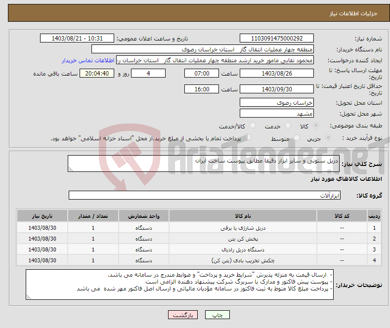
Task: Click the delivery province field خراسان رضوی
Action: pos(277,102)
